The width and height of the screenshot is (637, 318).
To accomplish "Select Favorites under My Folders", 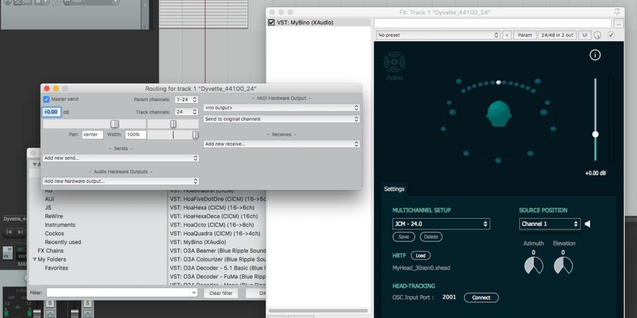I will pyautogui.click(x=56, y=268).
